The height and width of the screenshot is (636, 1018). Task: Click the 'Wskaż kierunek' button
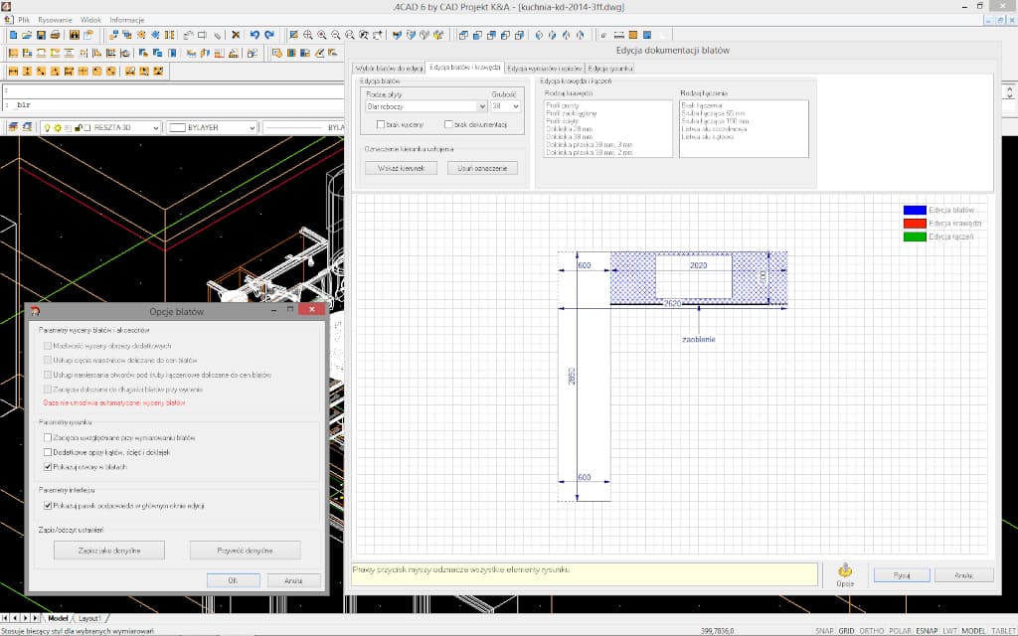click(x=400, y=167)
